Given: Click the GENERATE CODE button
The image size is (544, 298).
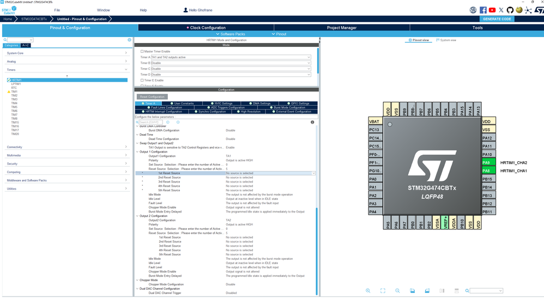Looking at the screenshot, I should pyautogui.click(x=497, y=19).
